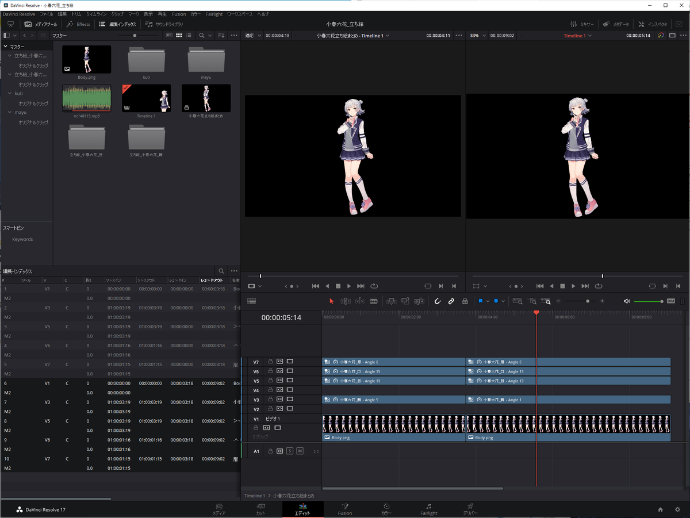Lock track V7
Screen dimensions: 690x518
tap(270, 362)
